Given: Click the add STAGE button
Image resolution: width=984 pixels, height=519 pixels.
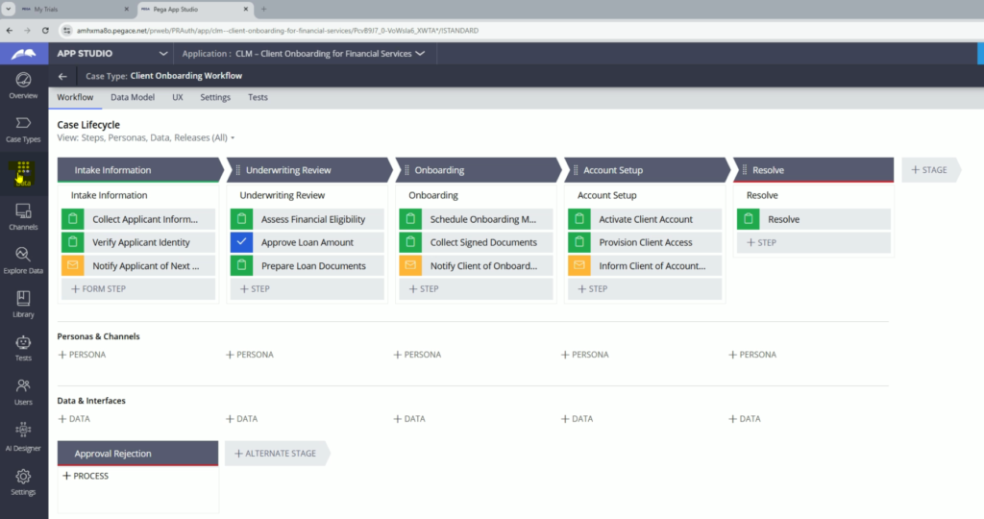Looking at the screenshot, I should pyautogui.click(x=928, y=170).
